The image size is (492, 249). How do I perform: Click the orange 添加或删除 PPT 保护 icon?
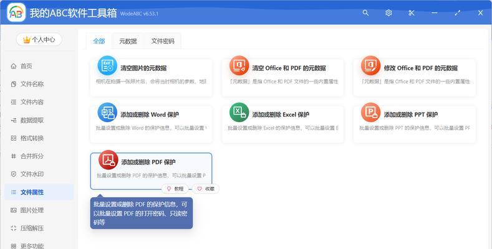tap(371, 113)
